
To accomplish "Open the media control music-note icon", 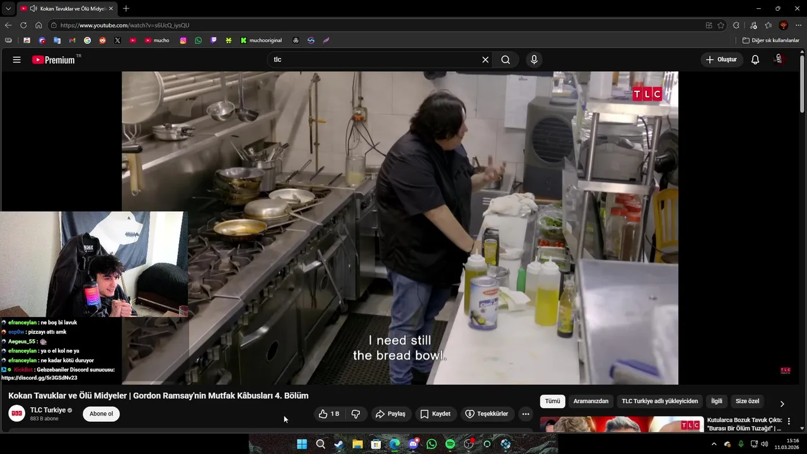I will 753,25.
